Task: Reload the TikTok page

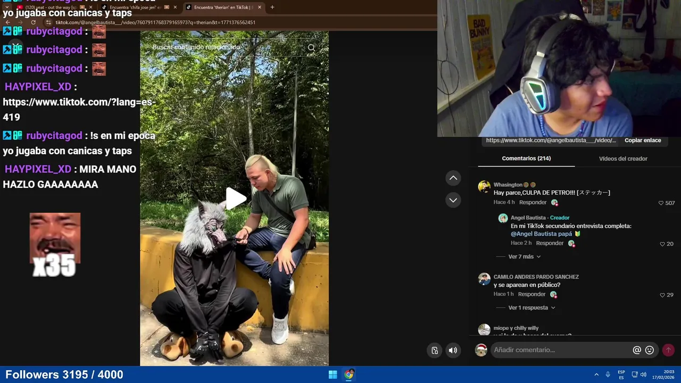Action: [x=33, y=22]
